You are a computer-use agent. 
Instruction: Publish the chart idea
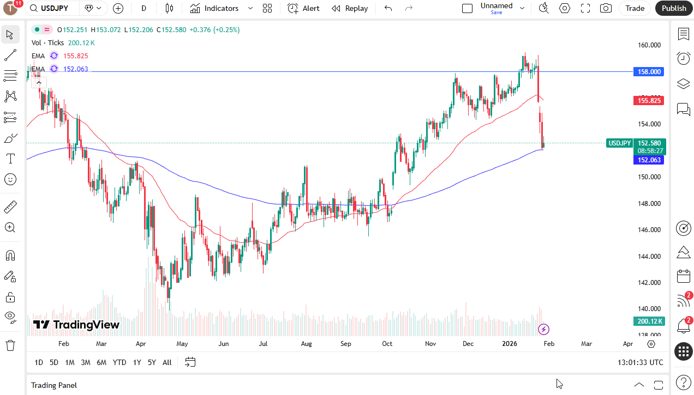(x=674, y=8)
